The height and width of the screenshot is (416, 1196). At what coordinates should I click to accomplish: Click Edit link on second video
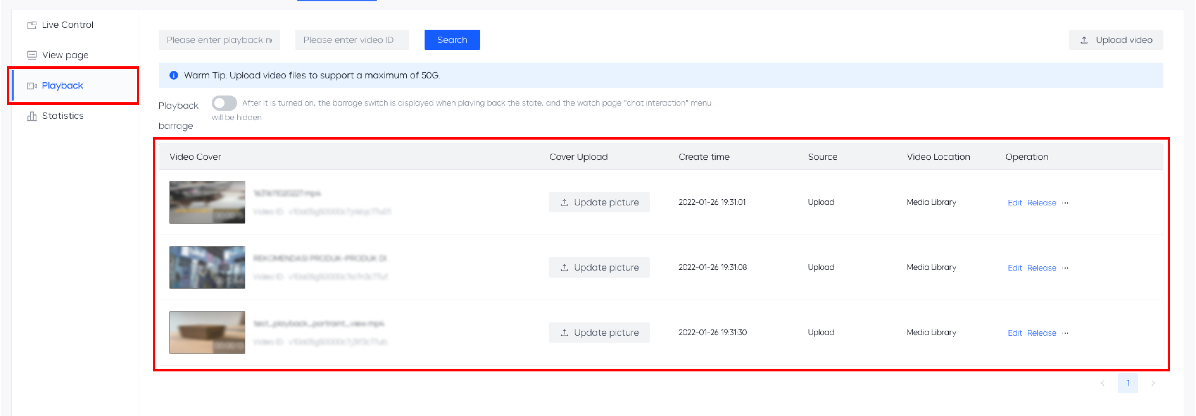[1015, 268]
